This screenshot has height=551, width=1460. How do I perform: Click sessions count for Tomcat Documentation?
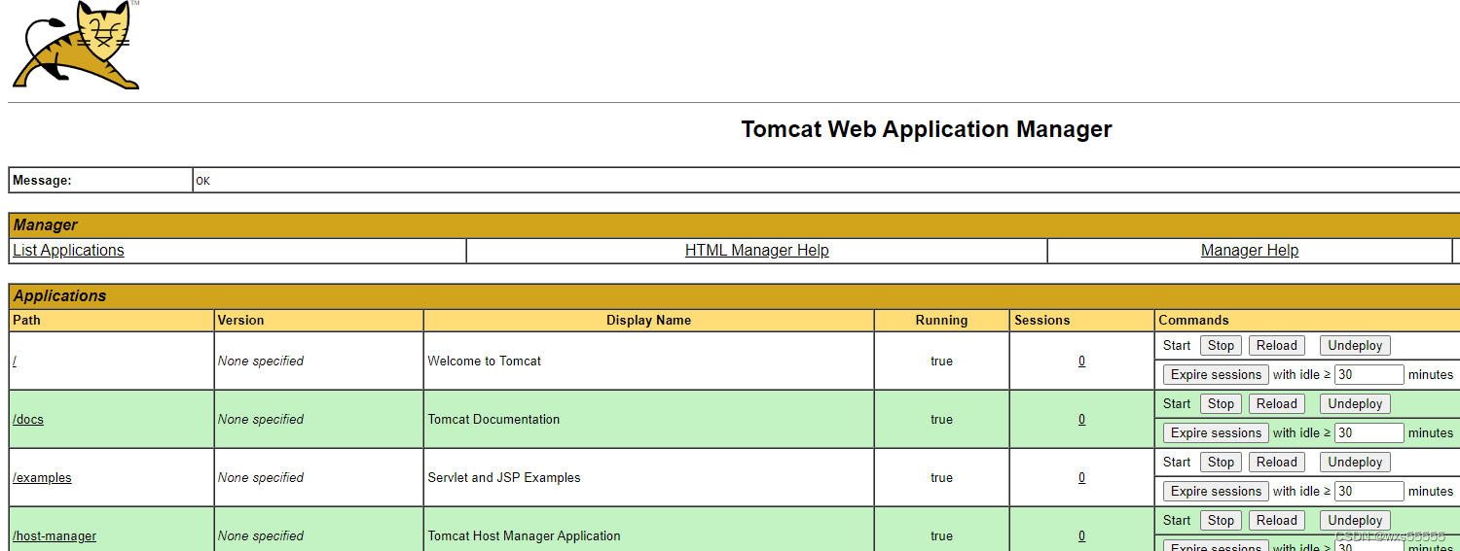[x=1081, y=419]
